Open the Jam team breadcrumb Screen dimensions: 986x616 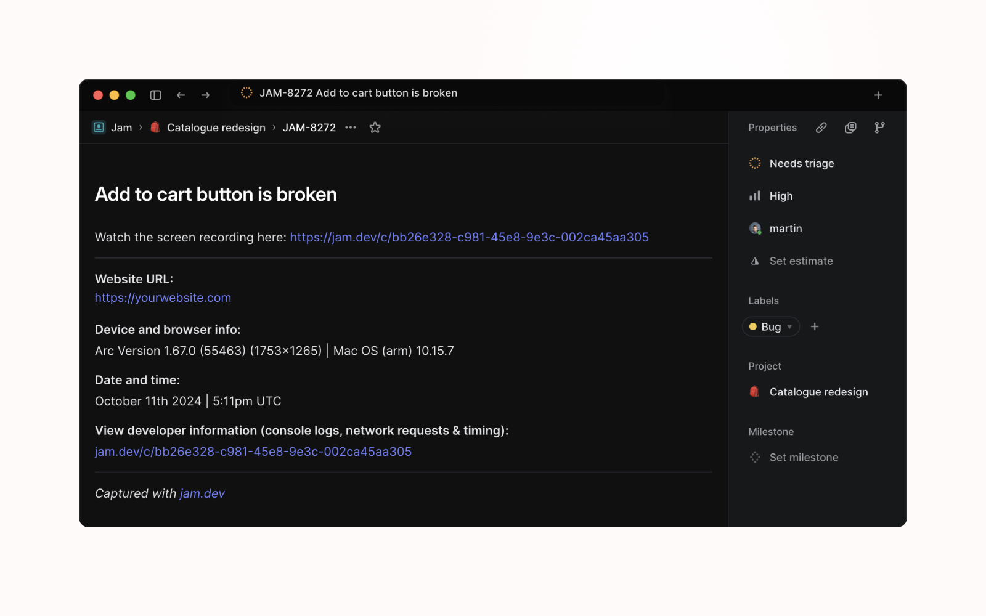coord(121,128)
